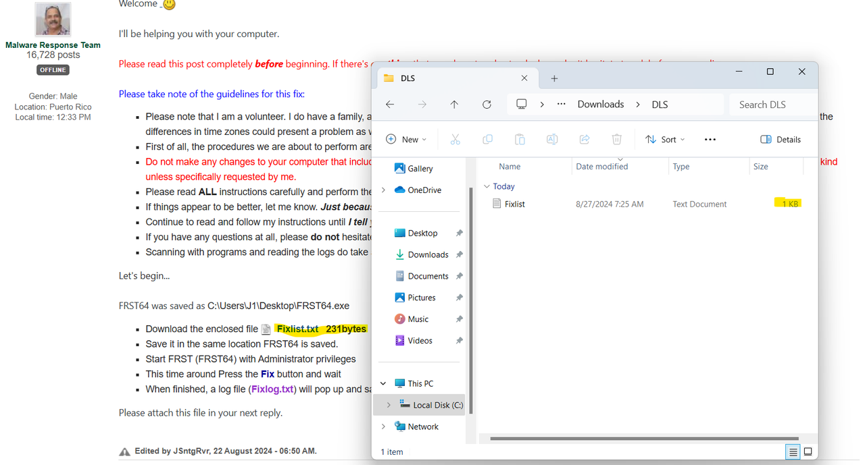Click the monitor icon in address bar
The image size is (865, 465).
(522, 105)
